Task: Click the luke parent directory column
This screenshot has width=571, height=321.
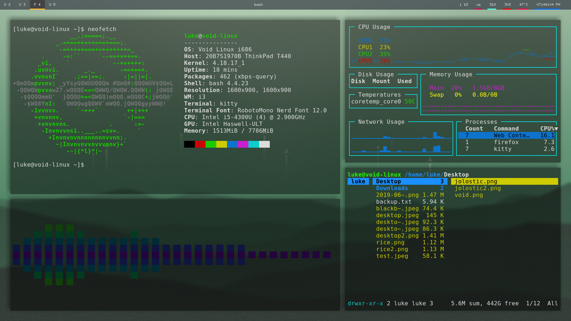Action: coord(358,182)
